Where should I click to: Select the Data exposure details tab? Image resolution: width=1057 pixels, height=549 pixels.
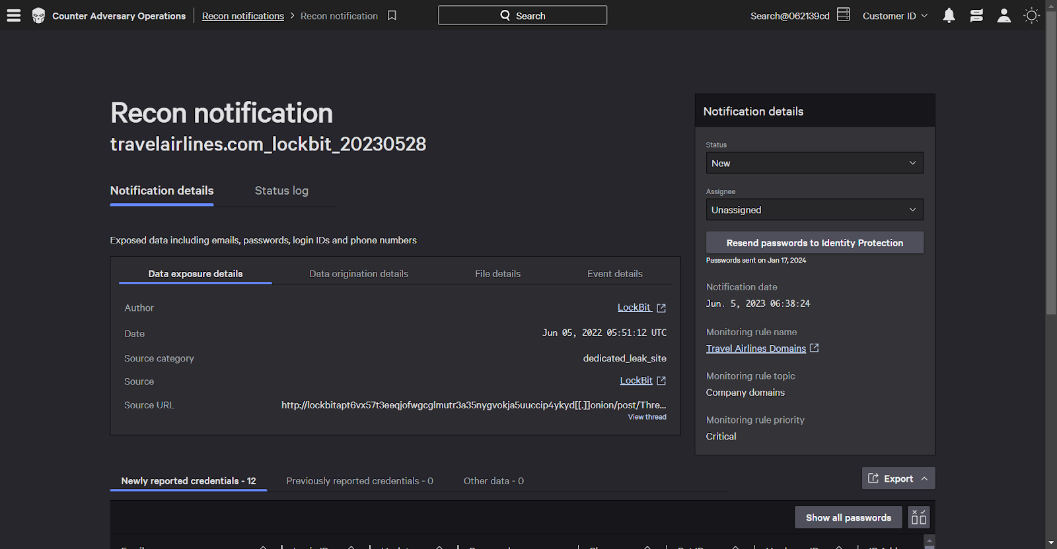(196, 274)
